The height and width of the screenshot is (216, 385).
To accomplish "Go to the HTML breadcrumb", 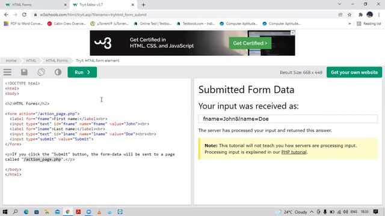I will (x=31, y=61).
